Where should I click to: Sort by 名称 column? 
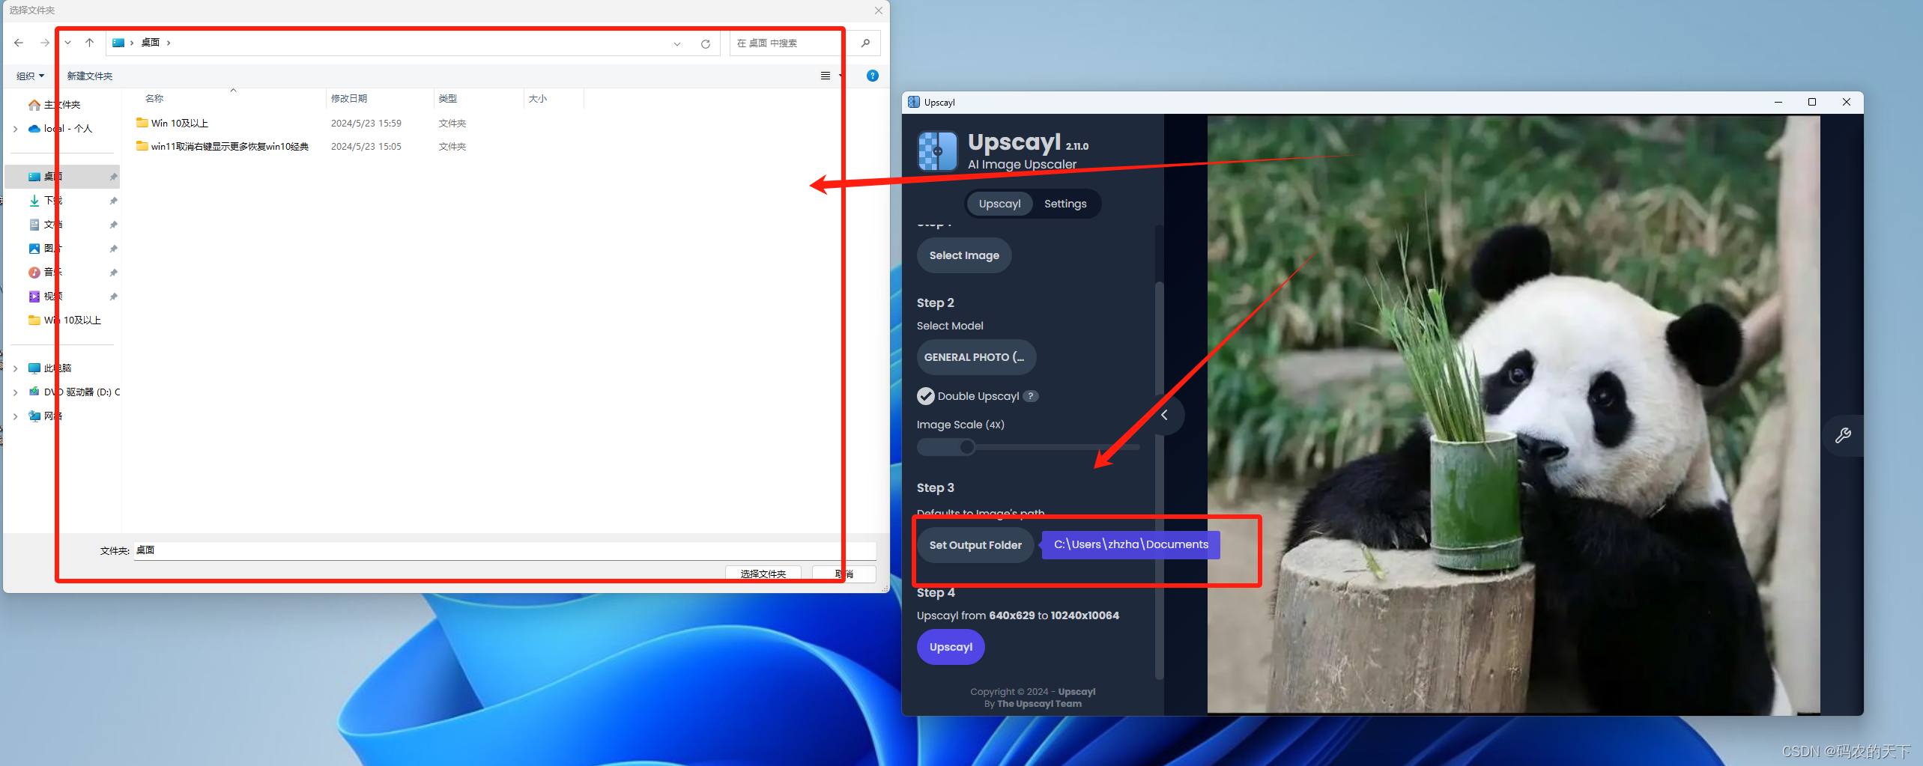[x=154, y=98]
